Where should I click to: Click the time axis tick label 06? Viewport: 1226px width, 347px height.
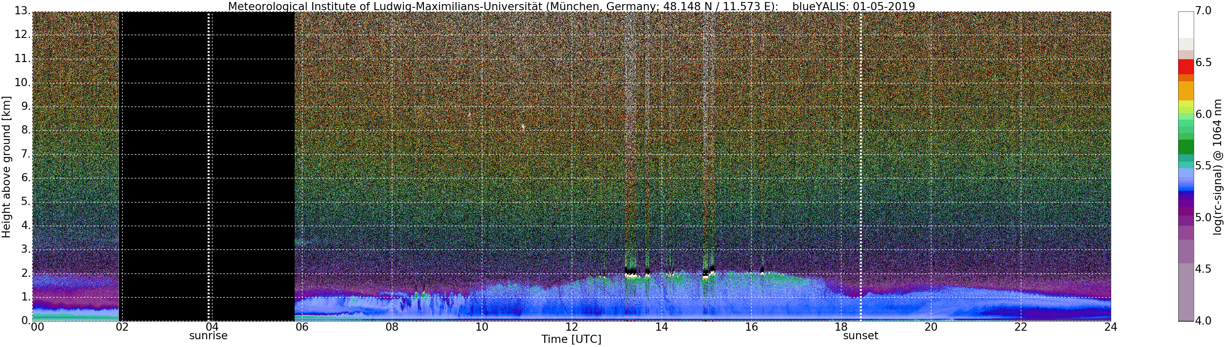coord(302,327)
